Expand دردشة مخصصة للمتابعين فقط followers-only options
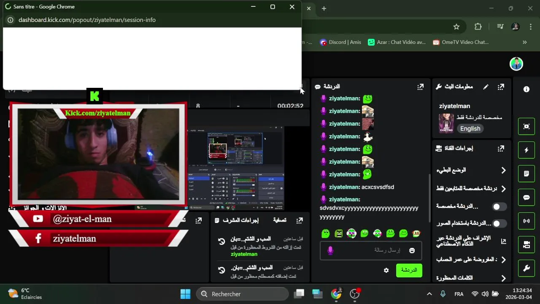The height and width of the screenshot is (304, 540). tap(503, 189)
